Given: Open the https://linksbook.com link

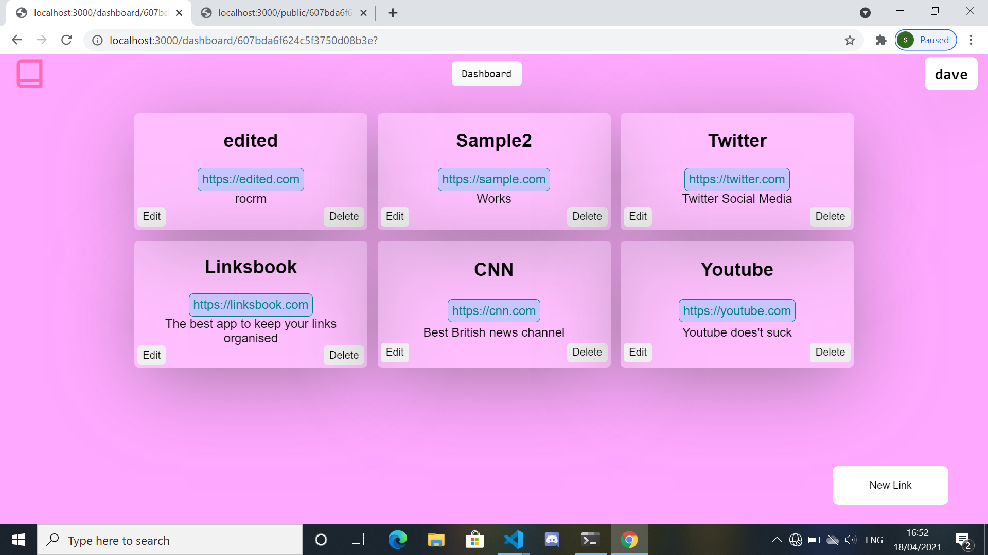Looking at the screenshot, I should click(x=251, y=305).
